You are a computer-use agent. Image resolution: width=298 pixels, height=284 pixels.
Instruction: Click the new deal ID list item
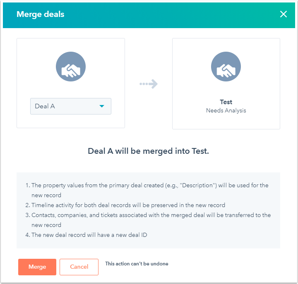pos(86,235)
